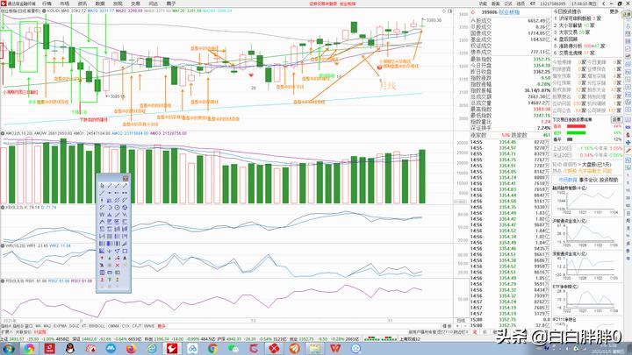Switch to CFJT indicator tab

[x=137, y=326]
